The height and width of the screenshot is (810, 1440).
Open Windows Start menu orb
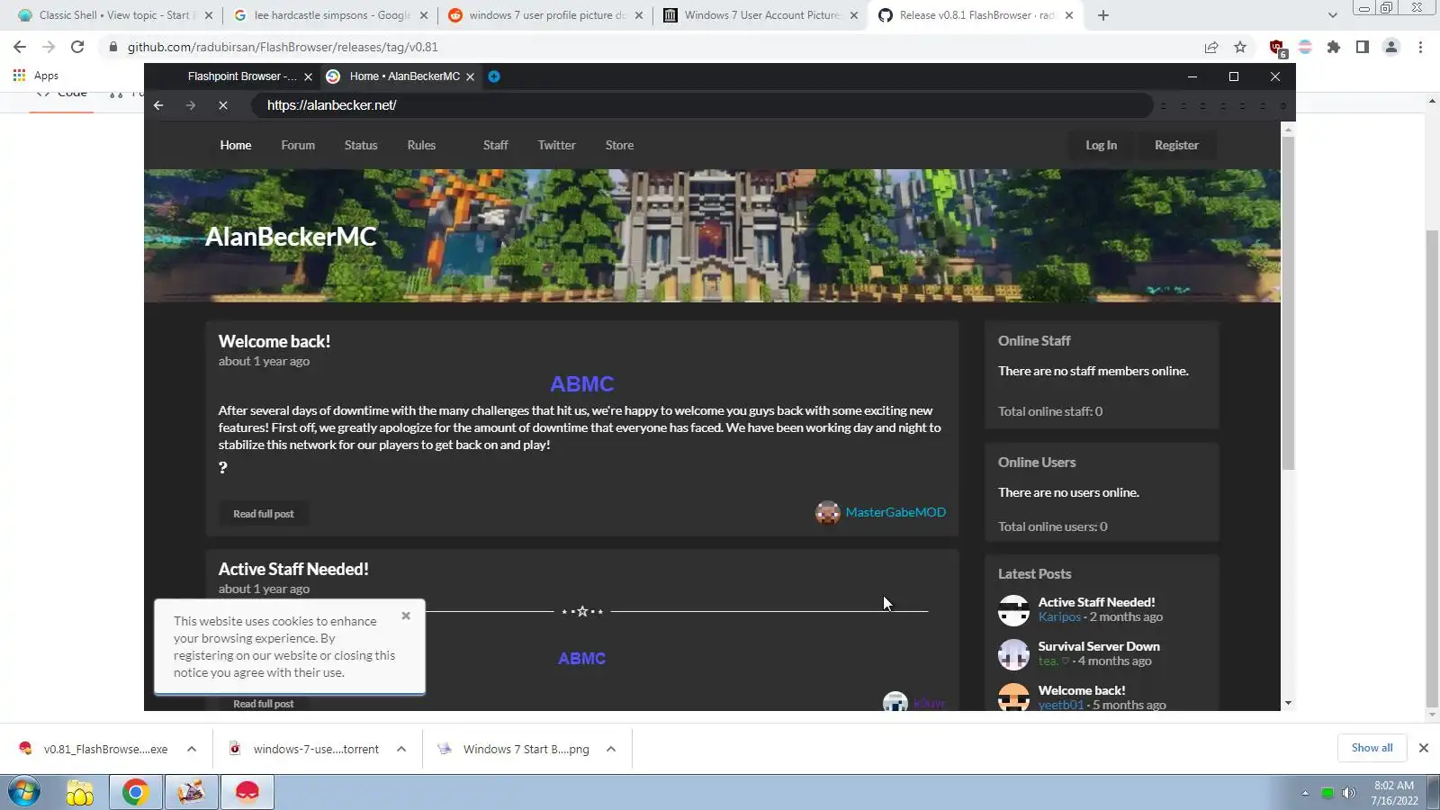(24, 792)
